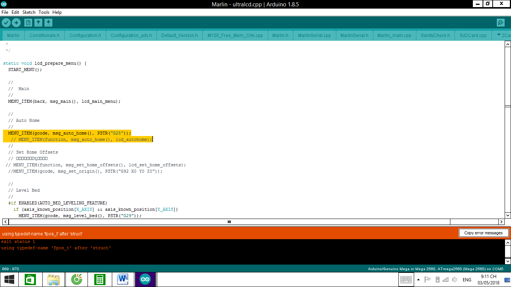Image resolution: width=511 pixels, height=287 pixels.
Task: Click the Action Center flag icon
Action: [x=428, y=280]
